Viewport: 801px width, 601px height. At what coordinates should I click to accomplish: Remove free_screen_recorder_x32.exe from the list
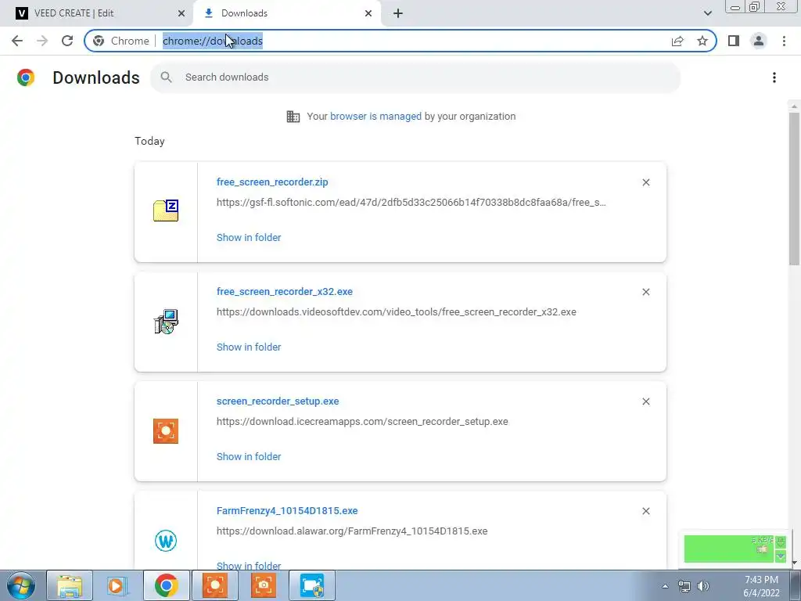coord(645,292)
